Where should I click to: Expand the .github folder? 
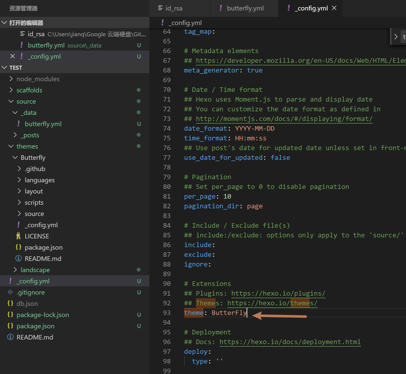75,169
